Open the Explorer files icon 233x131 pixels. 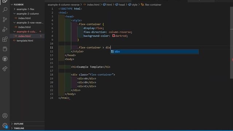click(5, 1)
